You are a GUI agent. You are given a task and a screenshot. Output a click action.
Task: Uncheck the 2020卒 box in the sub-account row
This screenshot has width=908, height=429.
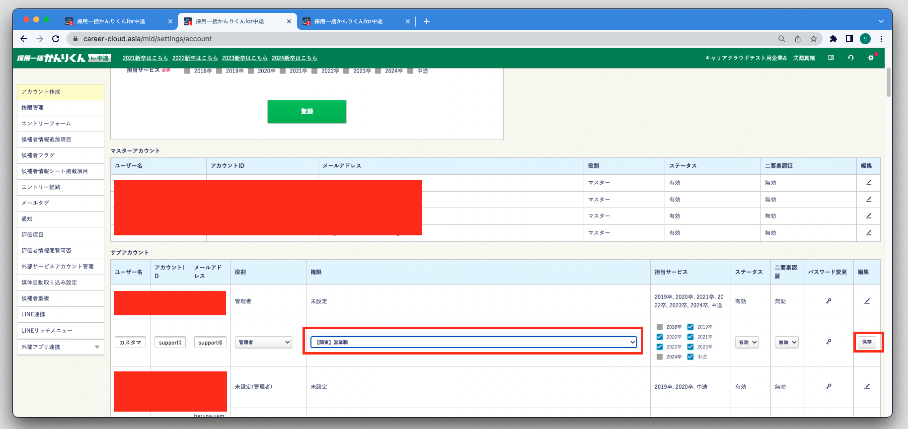tap(660, 337)
